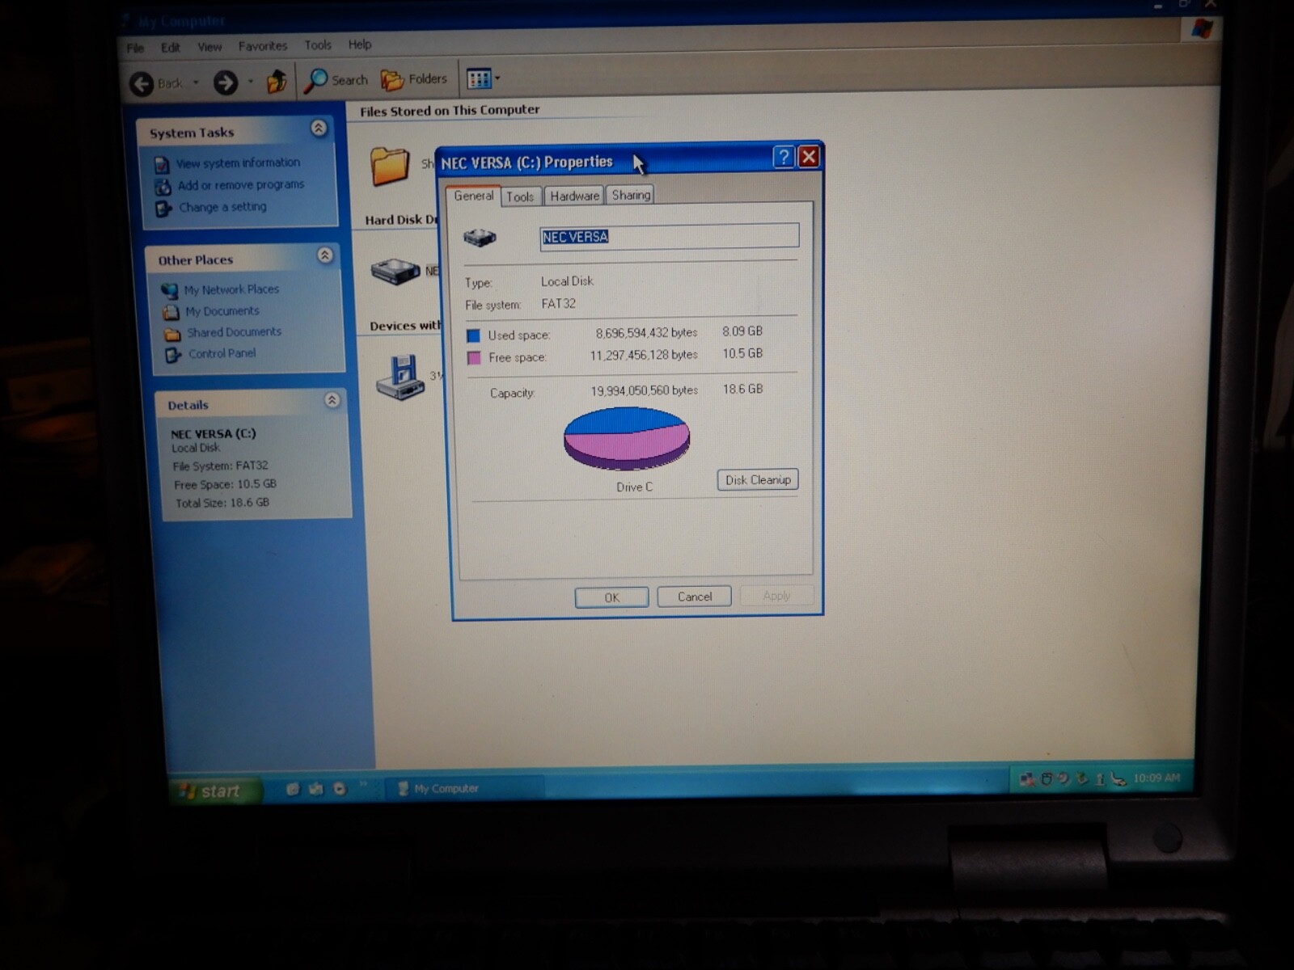Select the 3½ Floppy drive icon
The height and width of the screenshot is (970, 1294).
[x=401, y=377]
